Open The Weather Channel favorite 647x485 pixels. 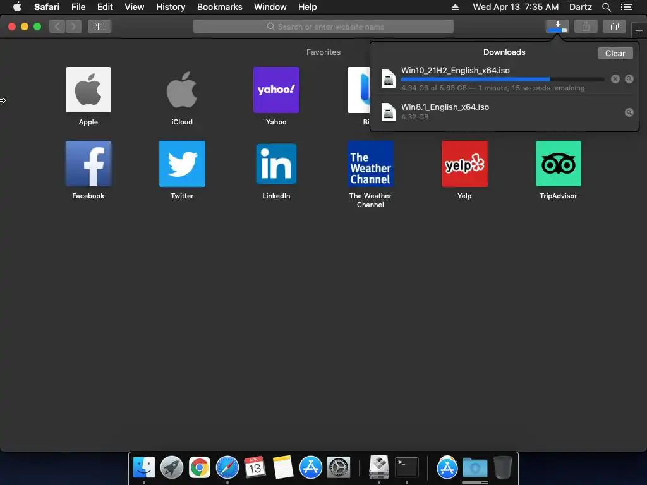coord(370,164)
